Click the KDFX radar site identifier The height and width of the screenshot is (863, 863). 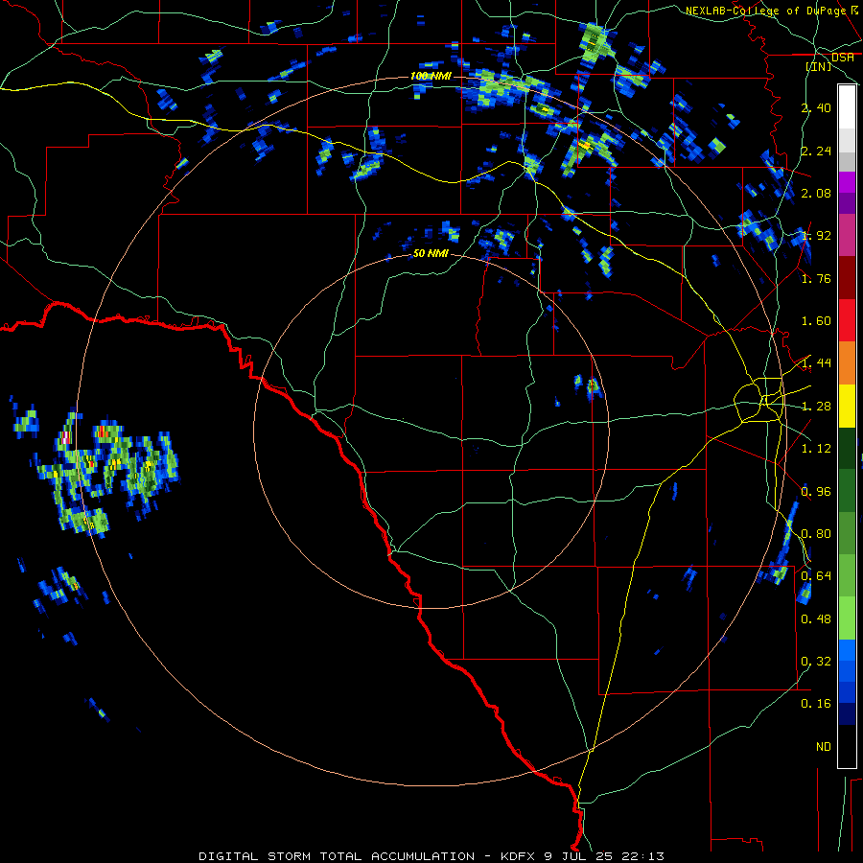pos(518,856)
